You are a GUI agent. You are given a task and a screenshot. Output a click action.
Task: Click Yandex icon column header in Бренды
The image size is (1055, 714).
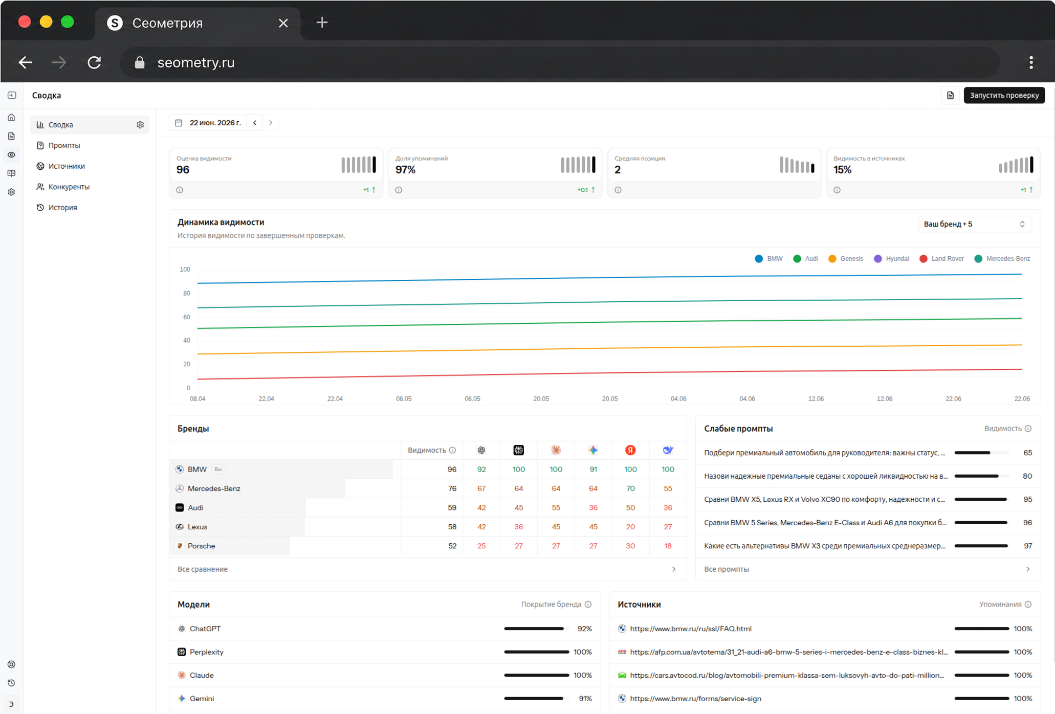click(x=630, y=450)
